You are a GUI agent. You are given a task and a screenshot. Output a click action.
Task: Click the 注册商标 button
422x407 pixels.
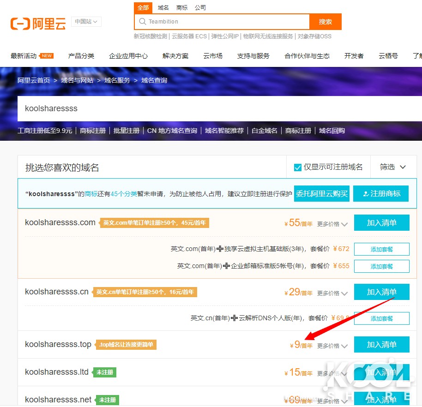381,193
